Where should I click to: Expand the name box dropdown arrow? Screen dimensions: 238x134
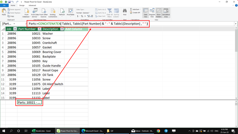[x=14, y=24]
